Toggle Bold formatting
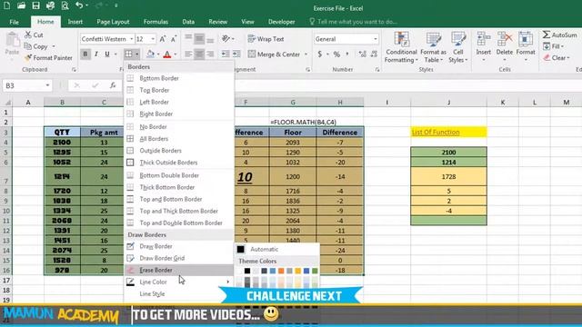Screen dimensions: 582x327 pyautogui.click(x=85, y=54)
